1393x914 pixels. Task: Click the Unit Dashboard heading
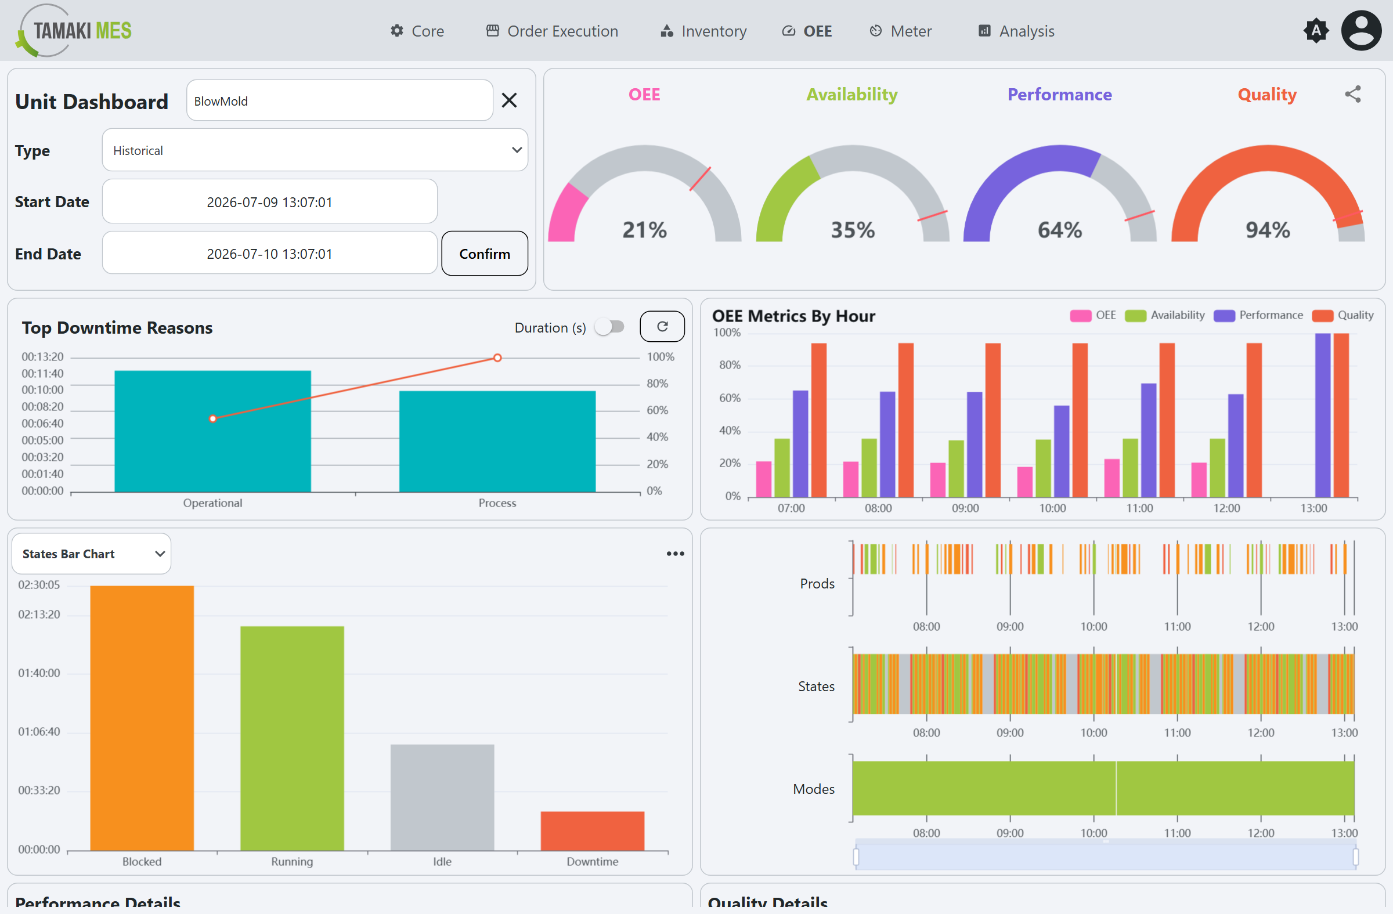(92, 102)
